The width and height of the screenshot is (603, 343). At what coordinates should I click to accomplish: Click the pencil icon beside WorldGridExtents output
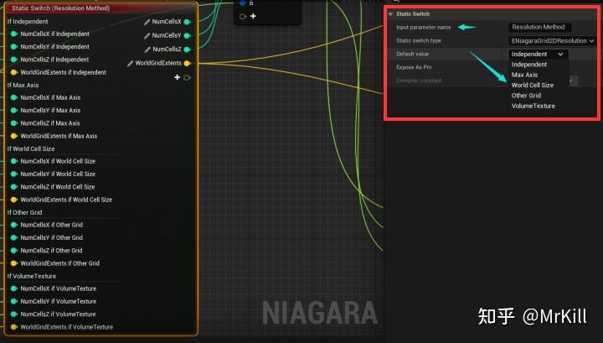pyautogui.click(x=130, y=64)
